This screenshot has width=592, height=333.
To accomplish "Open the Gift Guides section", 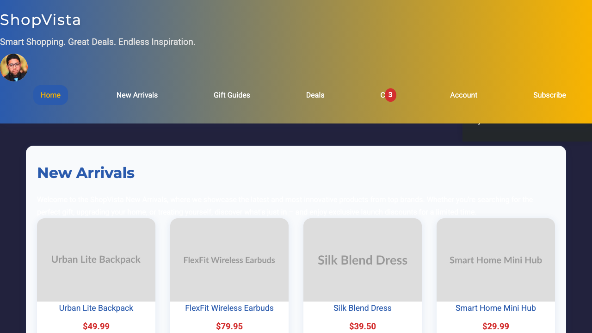I will [232, 95].
